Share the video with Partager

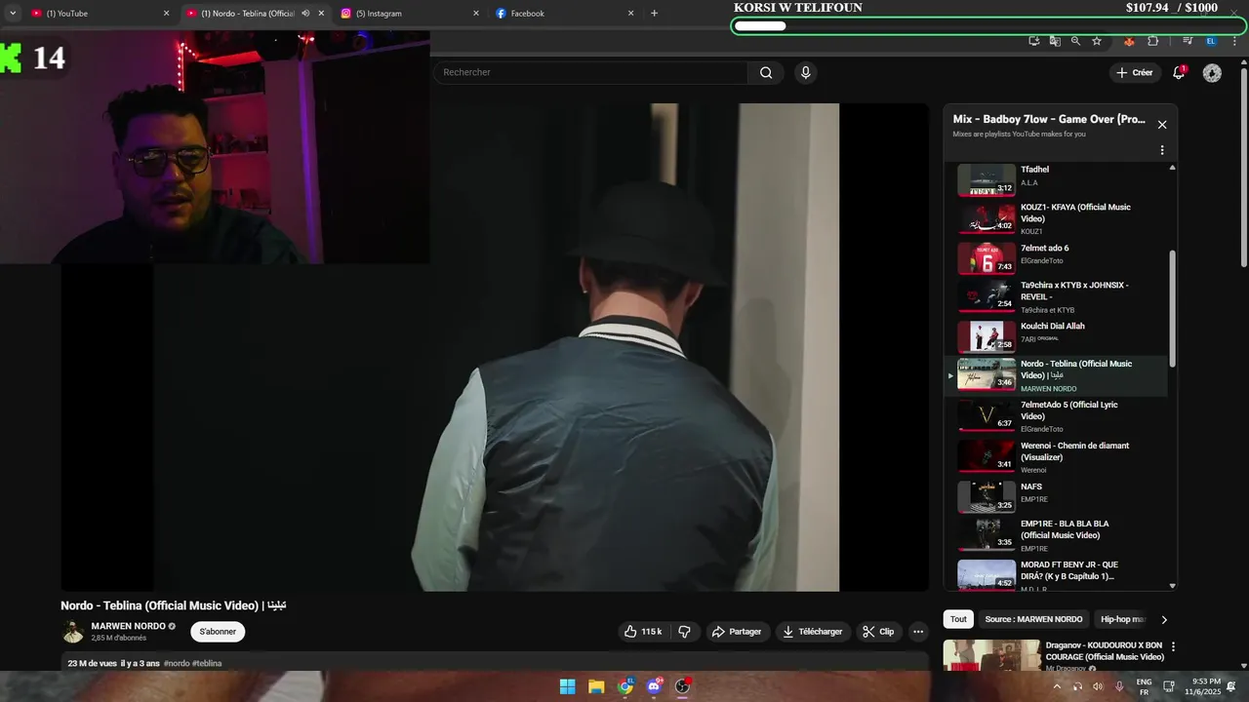tap(737, 632)
